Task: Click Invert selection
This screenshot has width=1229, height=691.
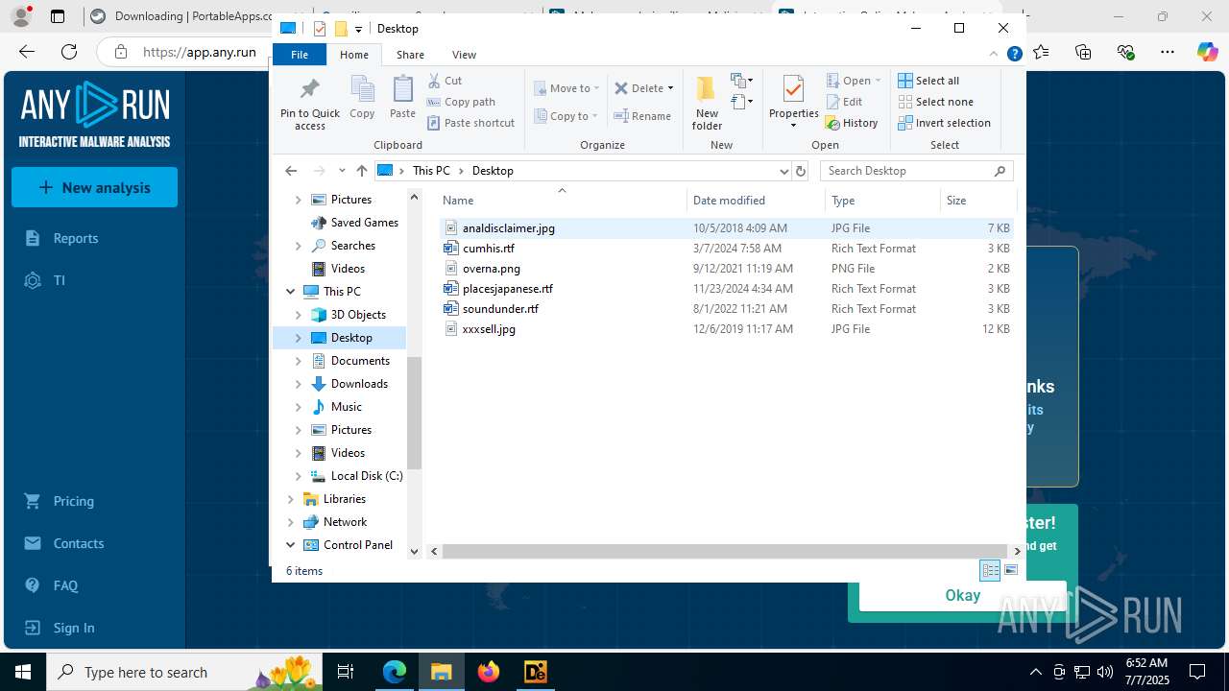Action: pos(944,123)
